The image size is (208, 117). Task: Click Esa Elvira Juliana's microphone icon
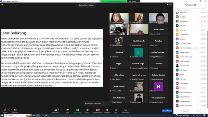pyautogui.click(x=202, y=44)
